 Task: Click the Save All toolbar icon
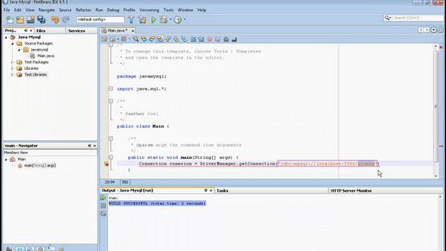pyautogui.click(x=42, y=20)
